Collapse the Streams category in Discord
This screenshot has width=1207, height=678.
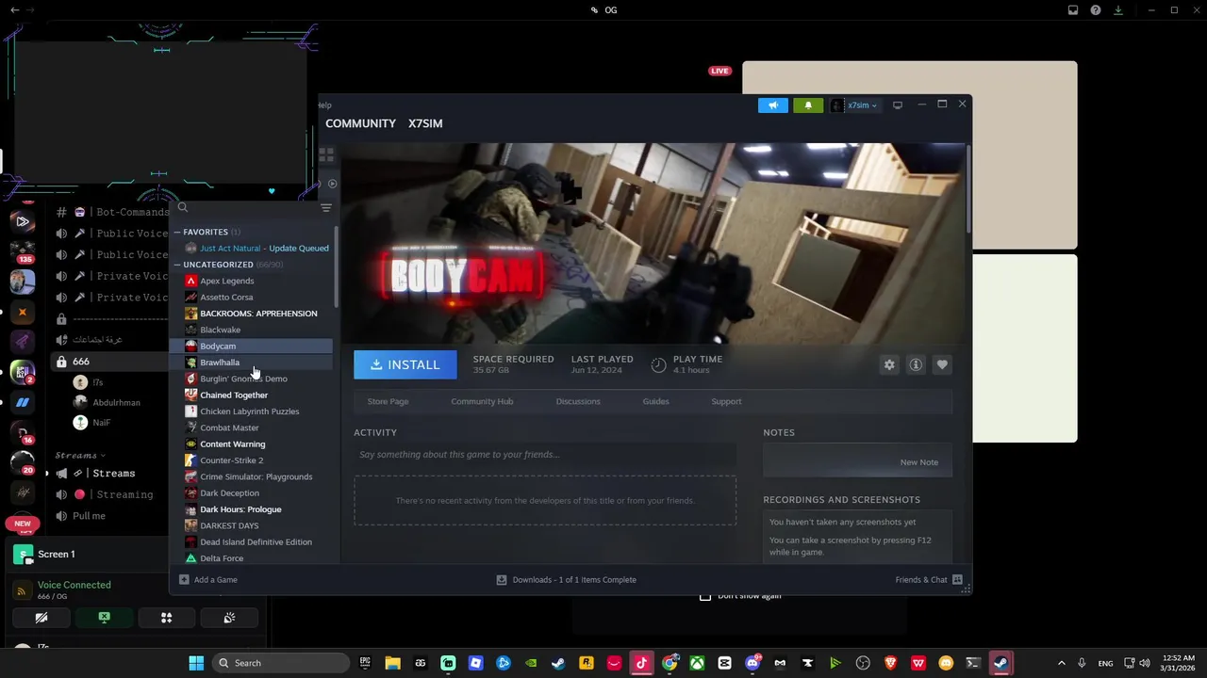(x=80, y=456)
